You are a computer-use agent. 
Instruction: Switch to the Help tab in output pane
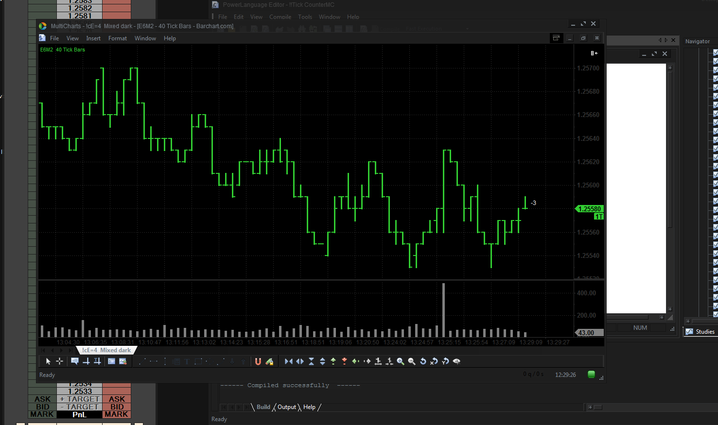point(309,407)
